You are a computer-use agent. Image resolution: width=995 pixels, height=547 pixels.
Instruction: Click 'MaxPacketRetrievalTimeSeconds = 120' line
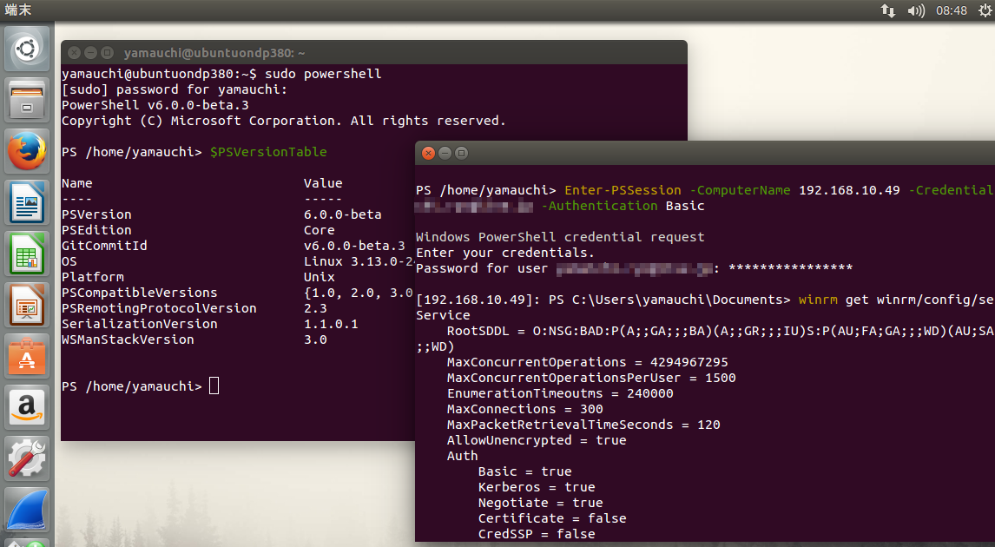583,425
